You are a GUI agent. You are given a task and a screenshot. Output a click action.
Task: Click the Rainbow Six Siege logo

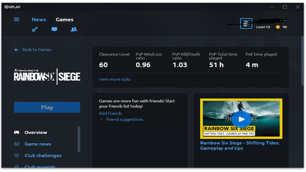click(x=47, y=76)
